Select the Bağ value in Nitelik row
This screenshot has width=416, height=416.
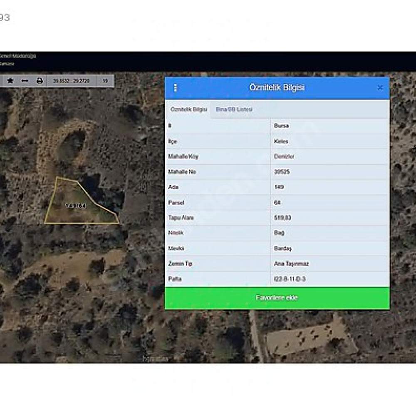tap(279, 233)
